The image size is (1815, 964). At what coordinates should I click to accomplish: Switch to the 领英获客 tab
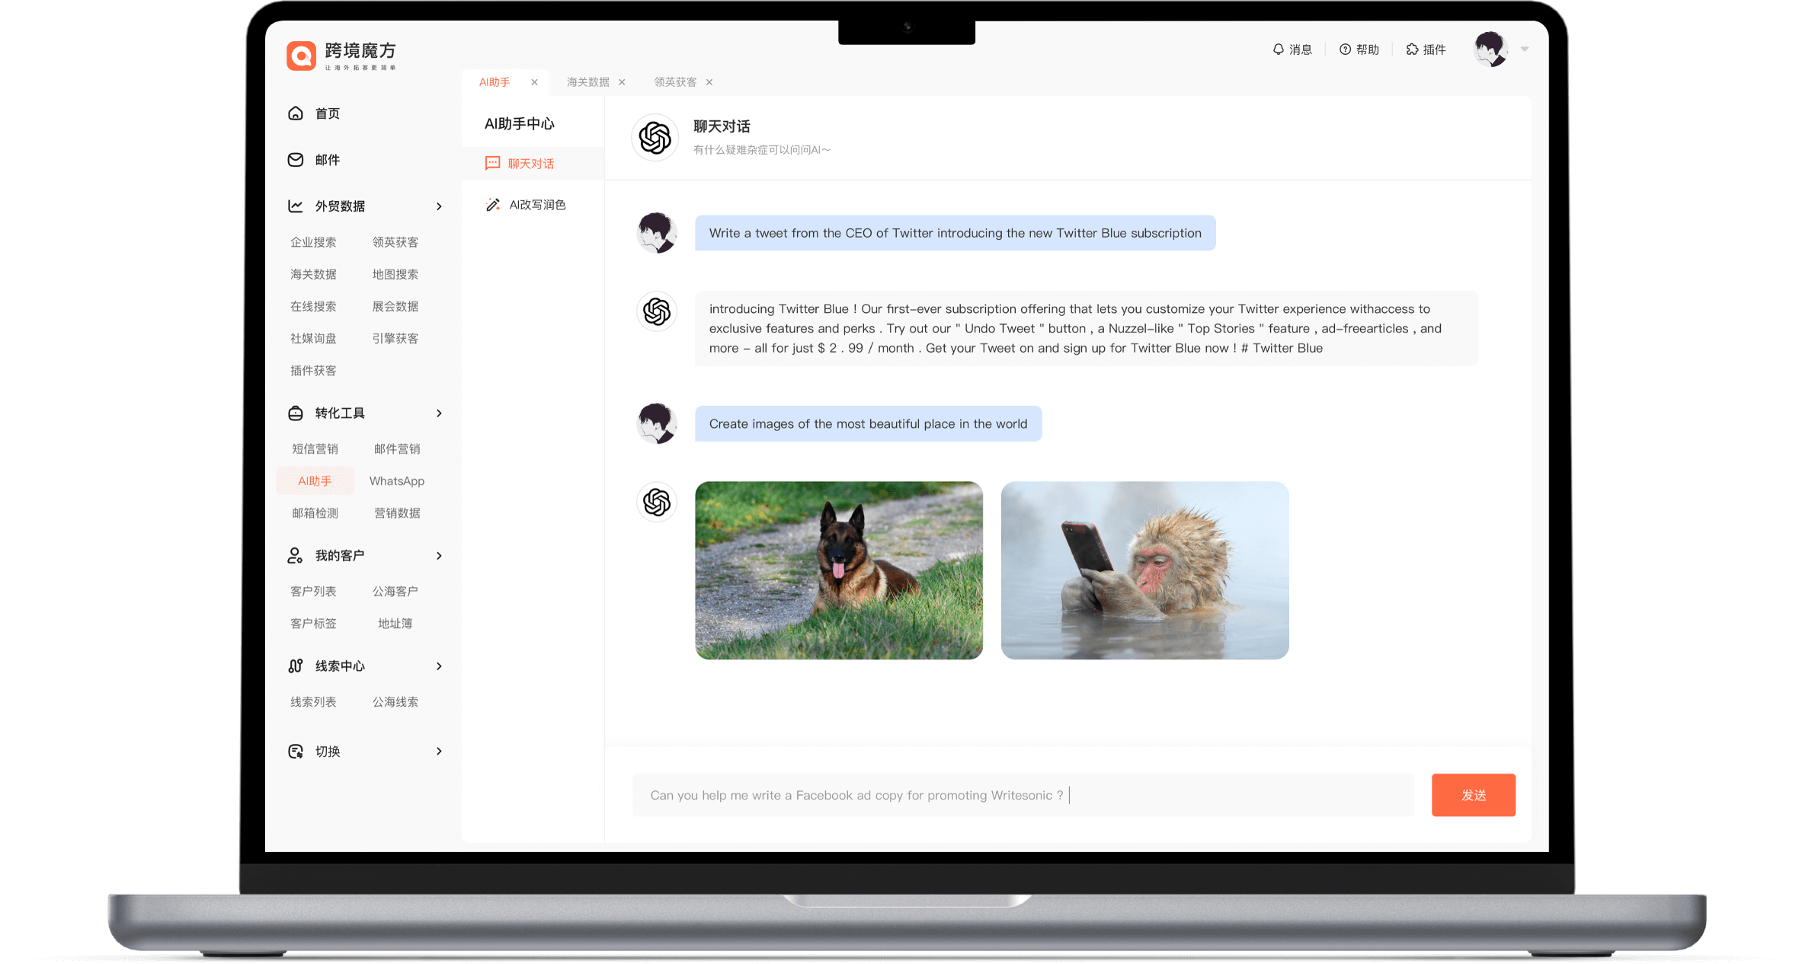[675, 82]
